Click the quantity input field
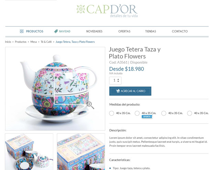The height and width of the screenshot is (170, 214). [x=115, y=81]
